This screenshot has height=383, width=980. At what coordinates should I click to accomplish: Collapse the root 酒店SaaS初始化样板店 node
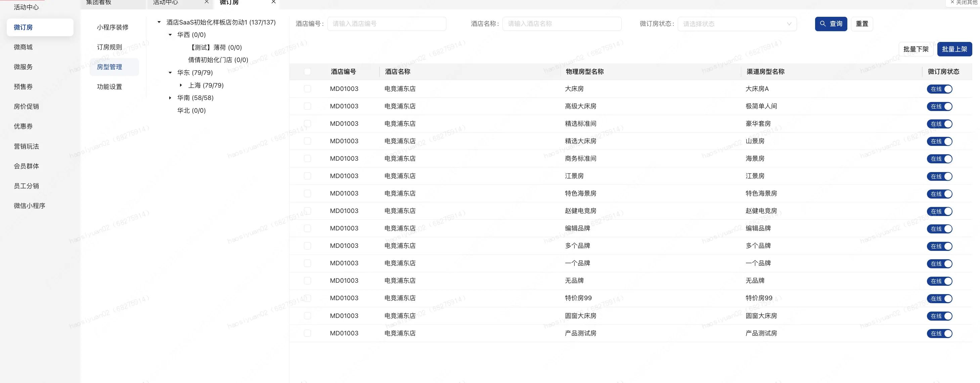159,22
